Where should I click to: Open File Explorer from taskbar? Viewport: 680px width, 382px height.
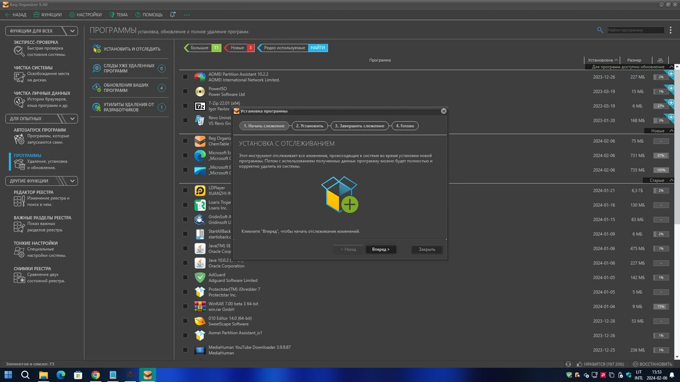(x=43, y=375)
